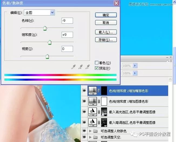This screenshot has height=142, width=176.
Task: Select layer name 色相/饱和度 1增加图像色彩
Action: (x=129, y=101)
